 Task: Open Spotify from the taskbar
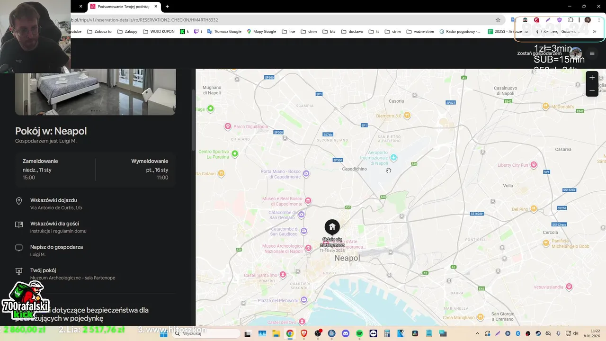pyautogui.click(x=359, y=333)
